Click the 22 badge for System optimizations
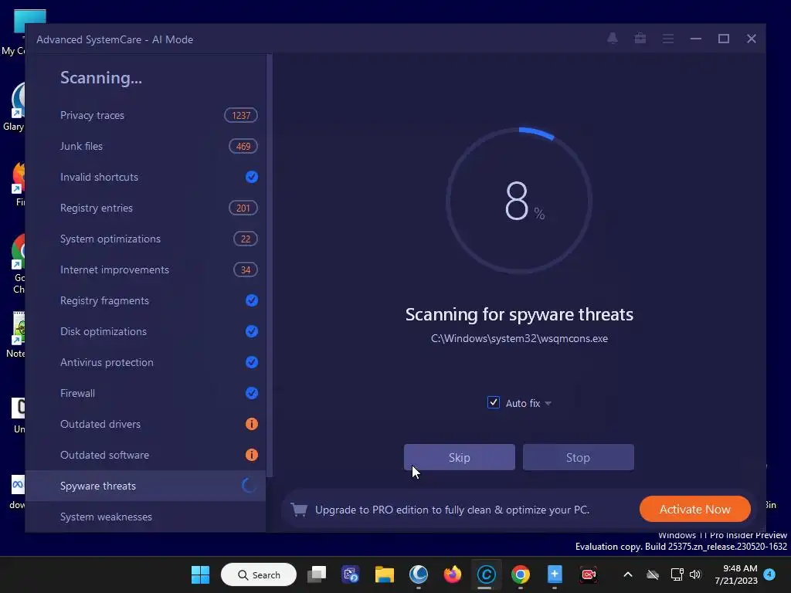 coord(245,239)
